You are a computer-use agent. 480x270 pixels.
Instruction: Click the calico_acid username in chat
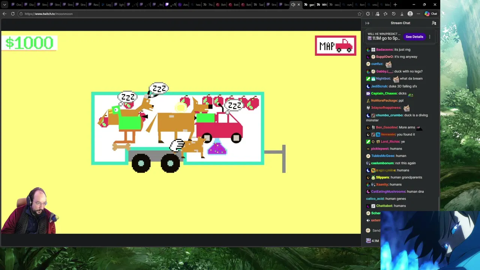coord(375,199)
